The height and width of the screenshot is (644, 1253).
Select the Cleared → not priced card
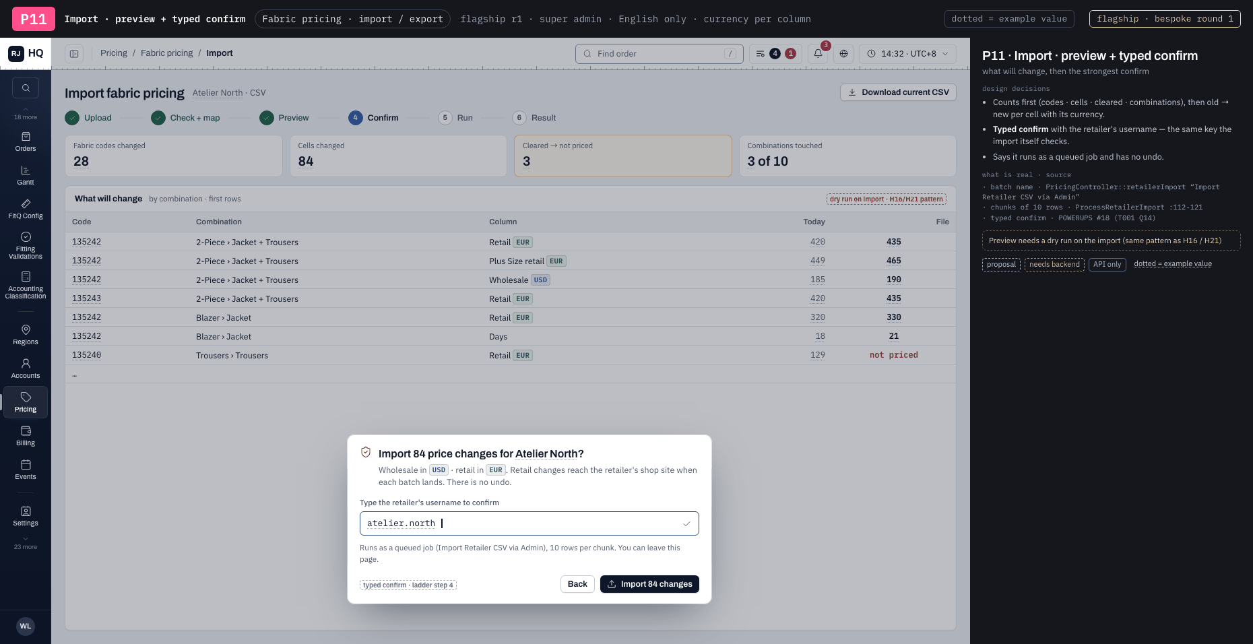tap(623, 156)
